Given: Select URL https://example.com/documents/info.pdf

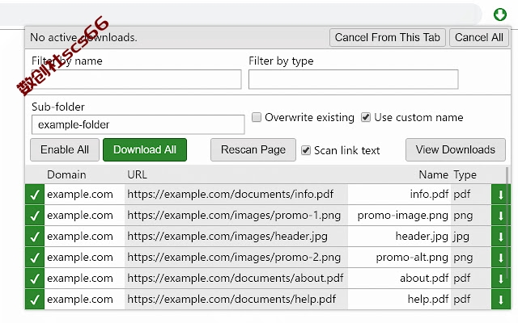Looking at the screenshot, I should click(230, 195).
